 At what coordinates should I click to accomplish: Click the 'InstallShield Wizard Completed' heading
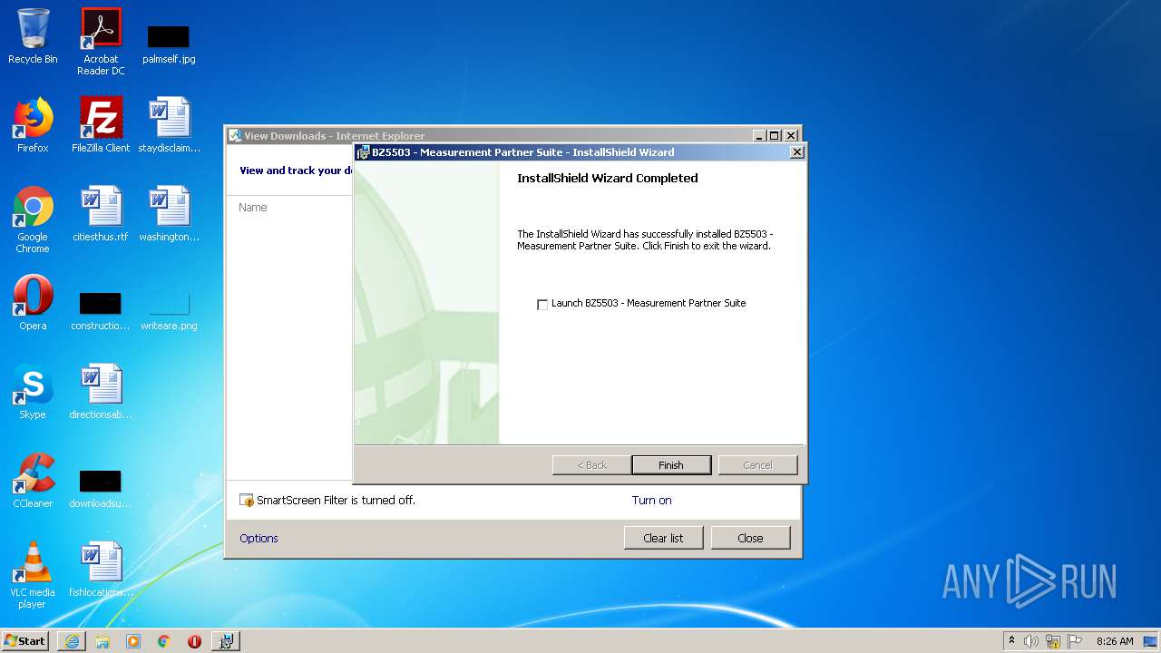point(608,178)
